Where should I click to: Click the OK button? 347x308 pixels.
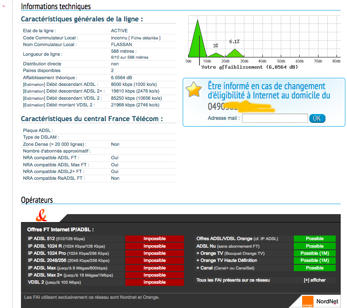[317, 118]
